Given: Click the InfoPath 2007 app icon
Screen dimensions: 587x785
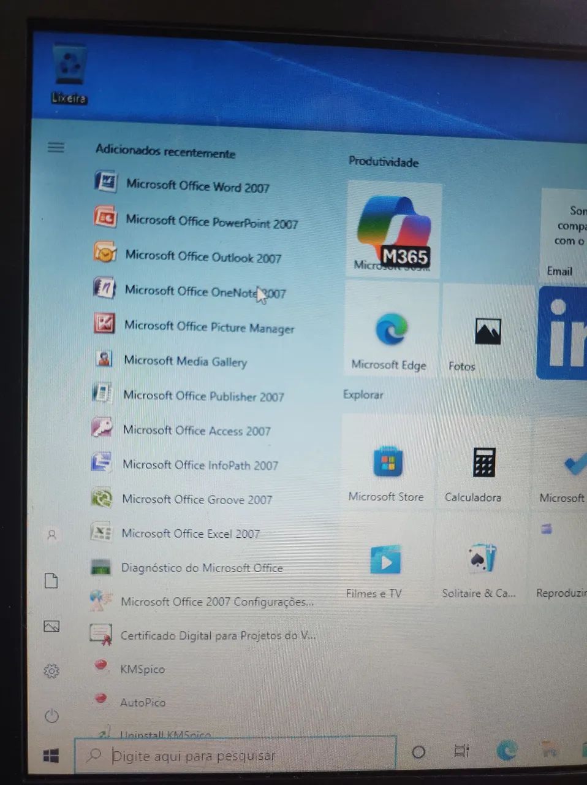Looking at the screenshot, I should click(x=102, y=462).
